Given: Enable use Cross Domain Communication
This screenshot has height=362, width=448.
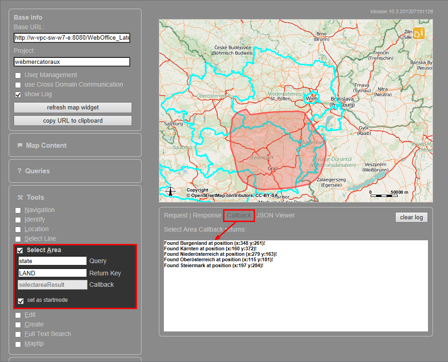Looking at the screenshot, I should point(17,84).
